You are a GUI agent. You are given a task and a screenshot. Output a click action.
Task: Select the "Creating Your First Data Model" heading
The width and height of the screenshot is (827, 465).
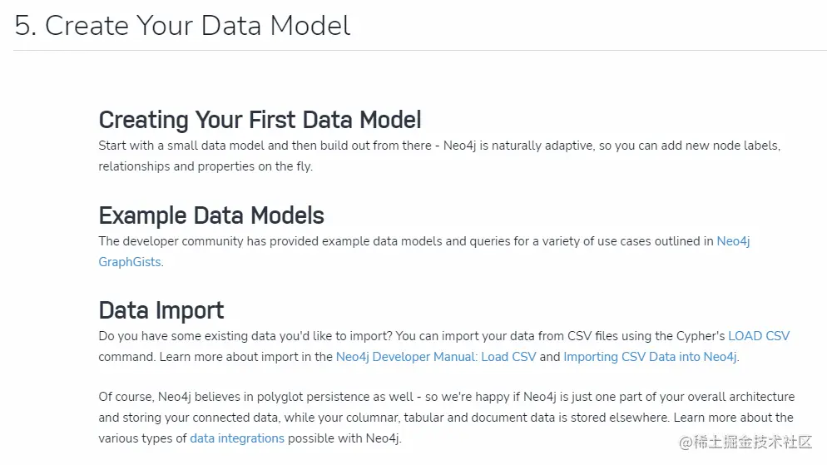click(260, 120)
